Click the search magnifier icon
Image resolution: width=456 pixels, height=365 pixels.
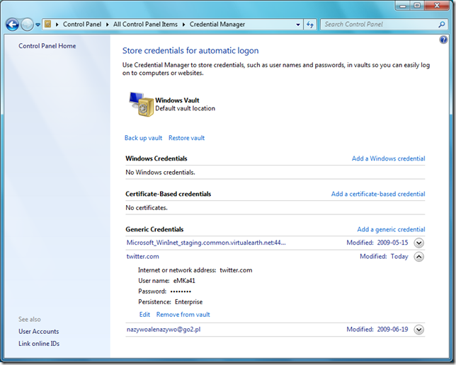click(x=441, y=25)
